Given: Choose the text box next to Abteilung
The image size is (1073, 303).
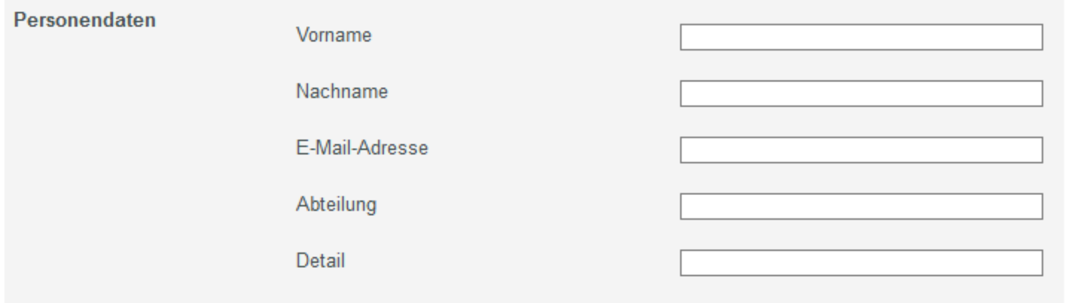Looking at the screenshot, I should coord(861,206).
